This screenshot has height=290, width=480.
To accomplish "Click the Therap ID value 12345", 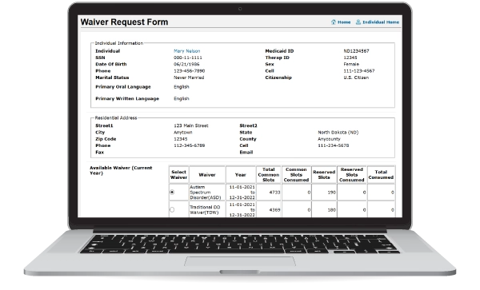I will pyautogui.click(x=350, y=58).
